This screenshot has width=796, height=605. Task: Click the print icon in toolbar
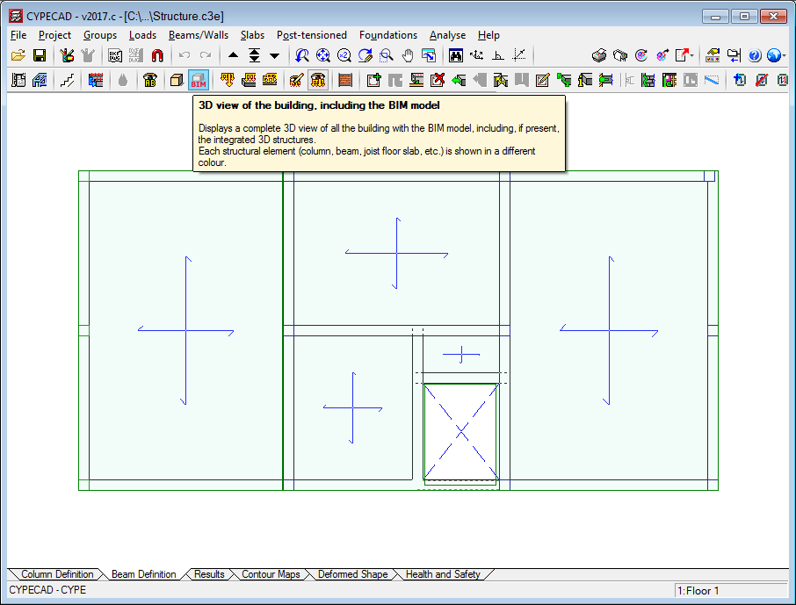pyautogui.click(x=599, y=55)
